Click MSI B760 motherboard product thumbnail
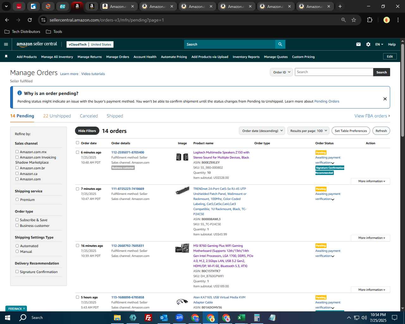The width and height of the screenshot is (405, 324). click(182, 248)
